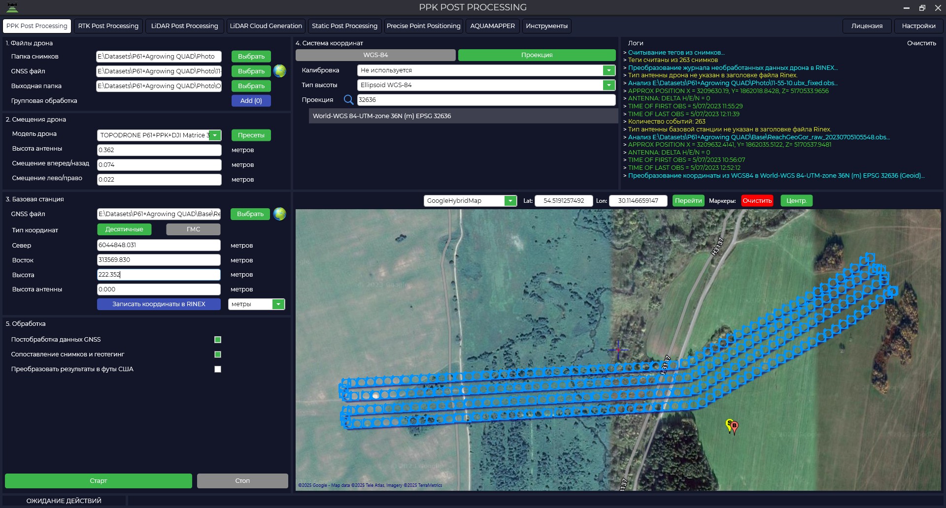Viewport: 946px width, 508px height.
Task: Expand the Тип высоты Ellipsoid WGS-84 dropdown
Action: point(609,85)
